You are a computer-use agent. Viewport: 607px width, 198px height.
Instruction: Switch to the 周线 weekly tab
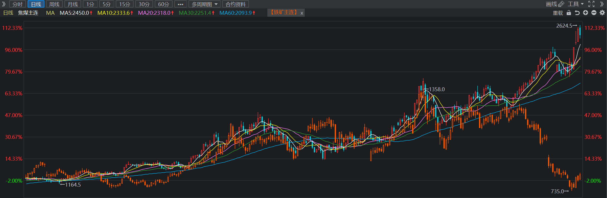click(54, 4)
